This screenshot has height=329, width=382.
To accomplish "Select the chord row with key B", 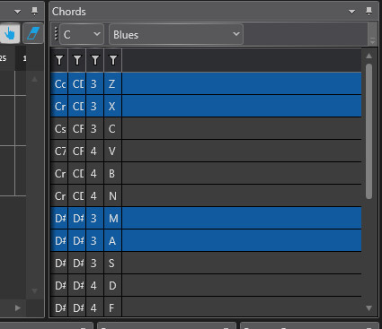I will coord(206,173).
